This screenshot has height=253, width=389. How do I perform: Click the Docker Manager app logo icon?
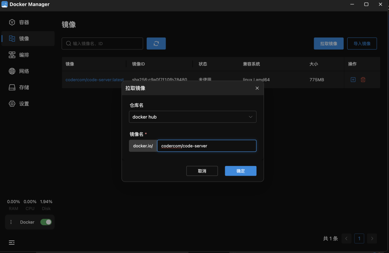[x=4, y=4]
